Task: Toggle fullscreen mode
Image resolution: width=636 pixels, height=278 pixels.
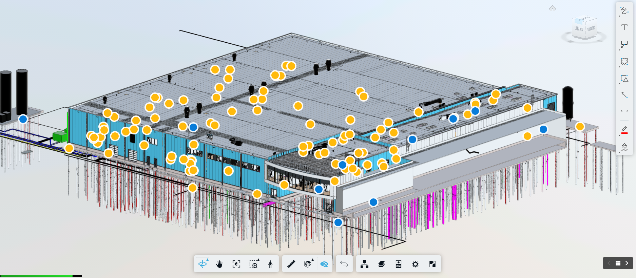Action: (x=432, y=264)
